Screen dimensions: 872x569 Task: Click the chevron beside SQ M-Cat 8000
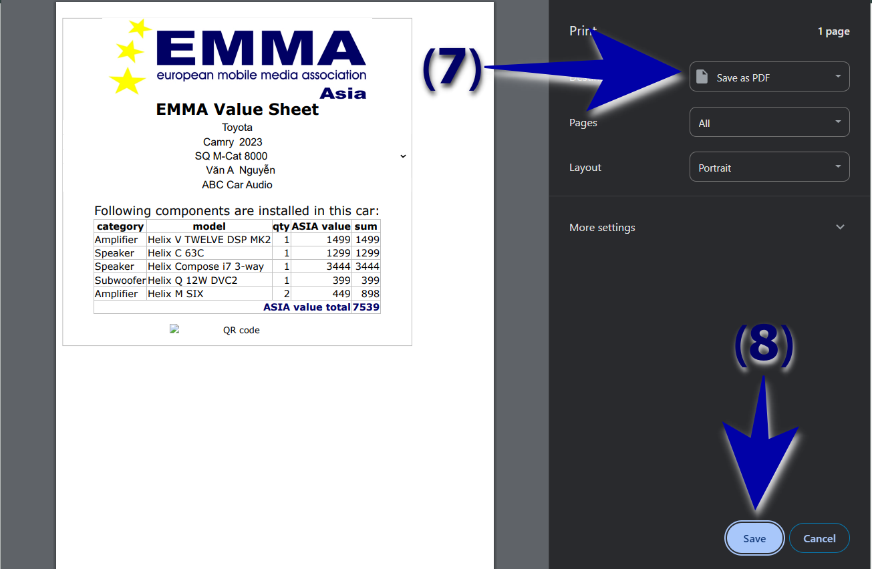[x=403, y=156]
